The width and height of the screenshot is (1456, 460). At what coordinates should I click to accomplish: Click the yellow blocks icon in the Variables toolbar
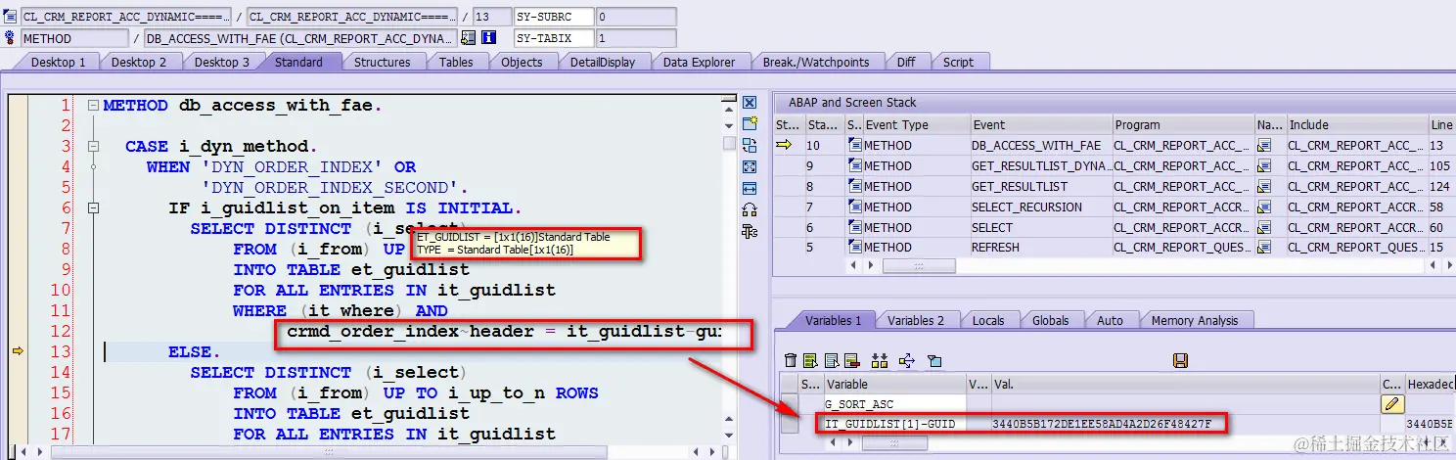point(879,361)
